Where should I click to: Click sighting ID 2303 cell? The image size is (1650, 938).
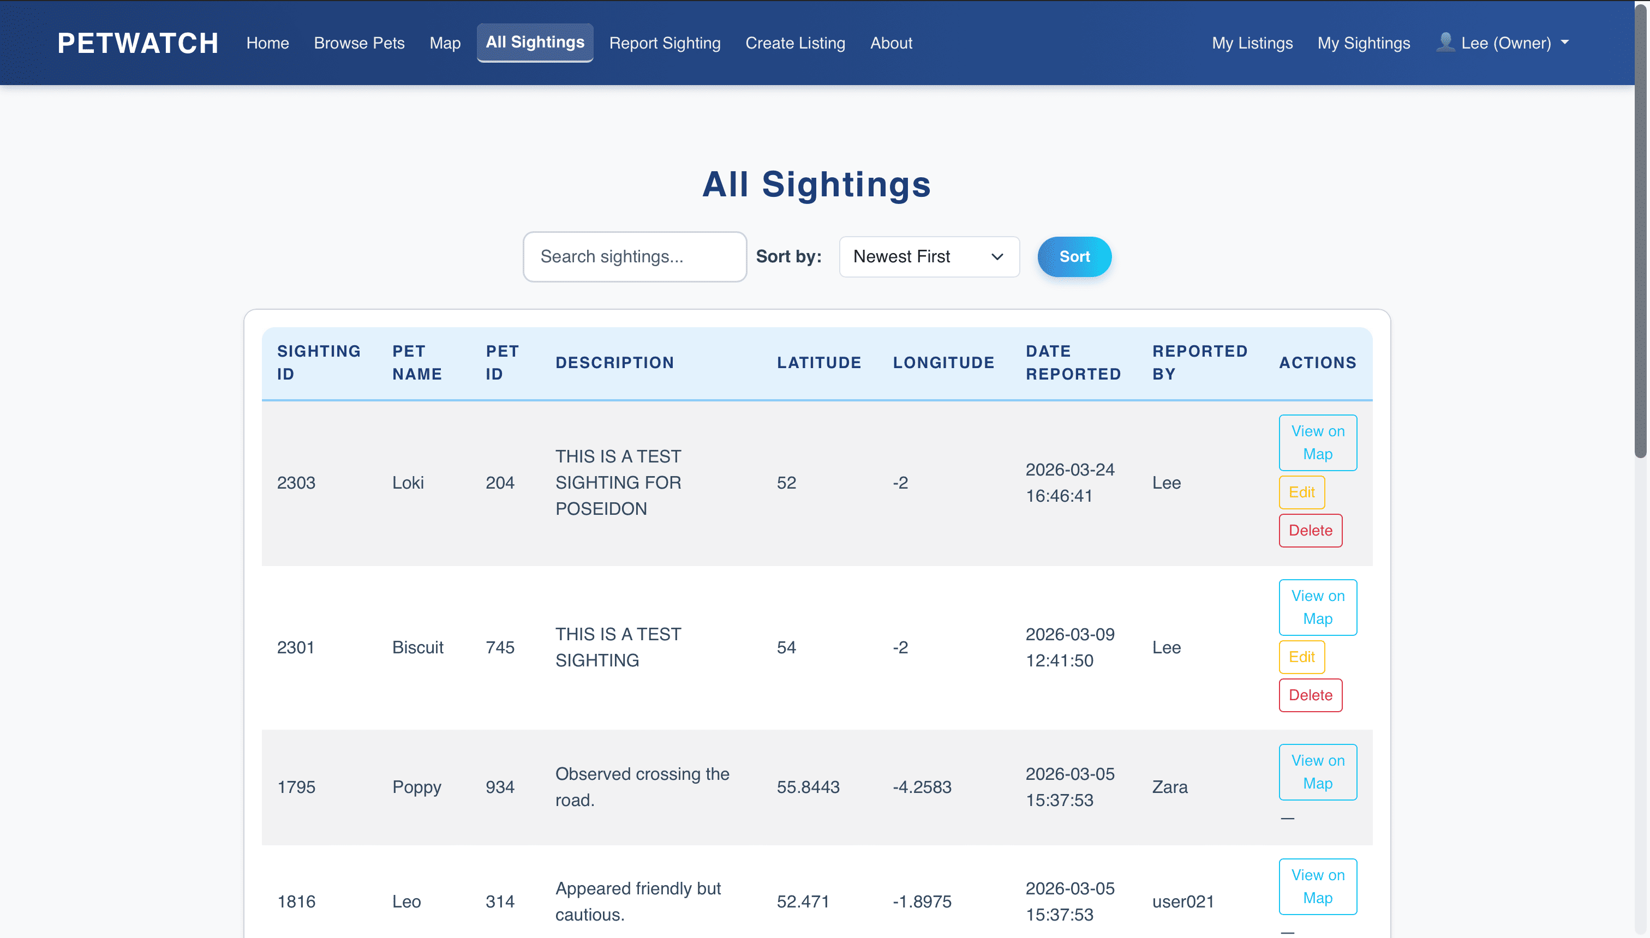tap(296, 483)
